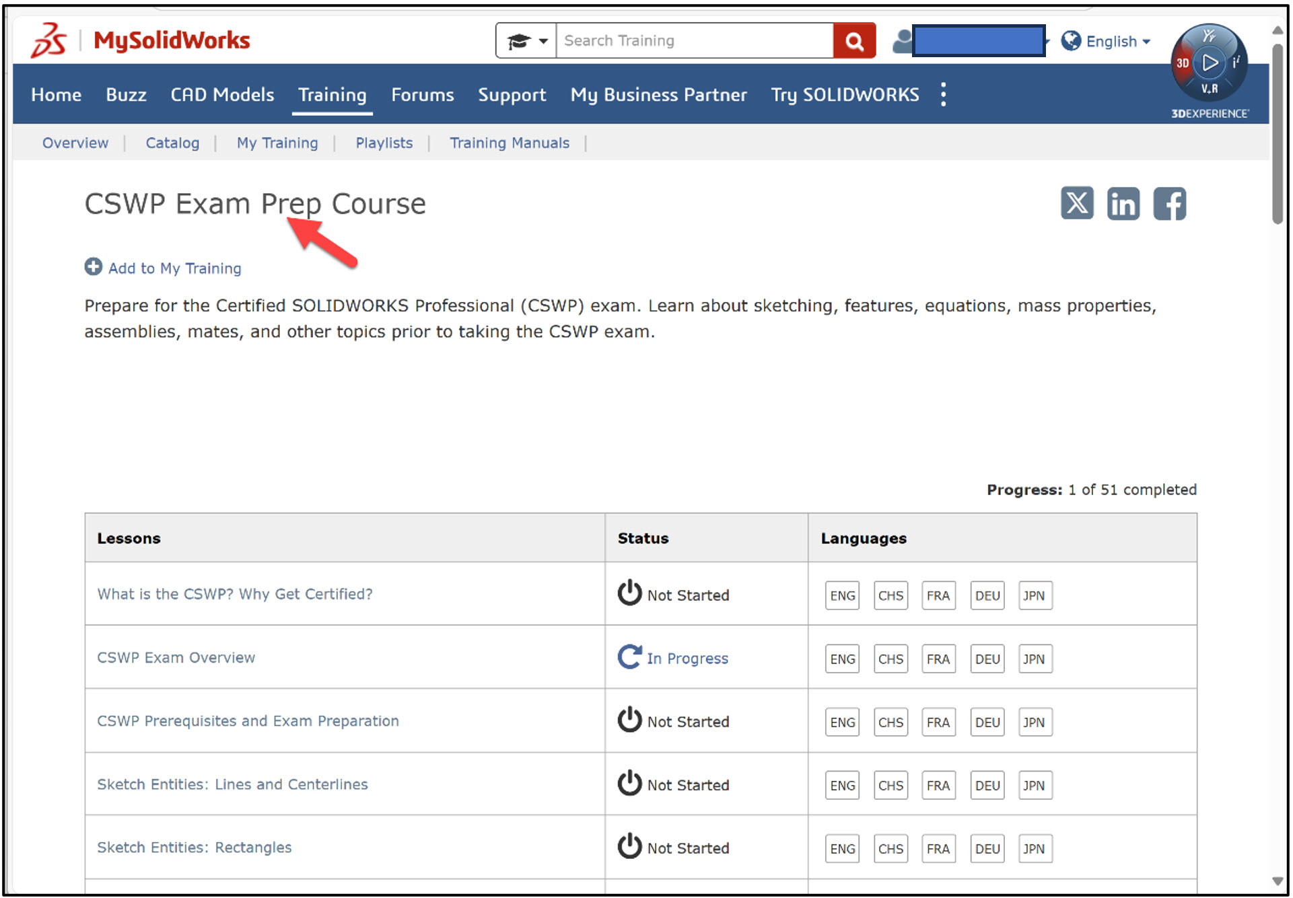Click inside the Search Training field
Image resolution: width=1293 pixels, height=898 pixels.
(693, 40)
